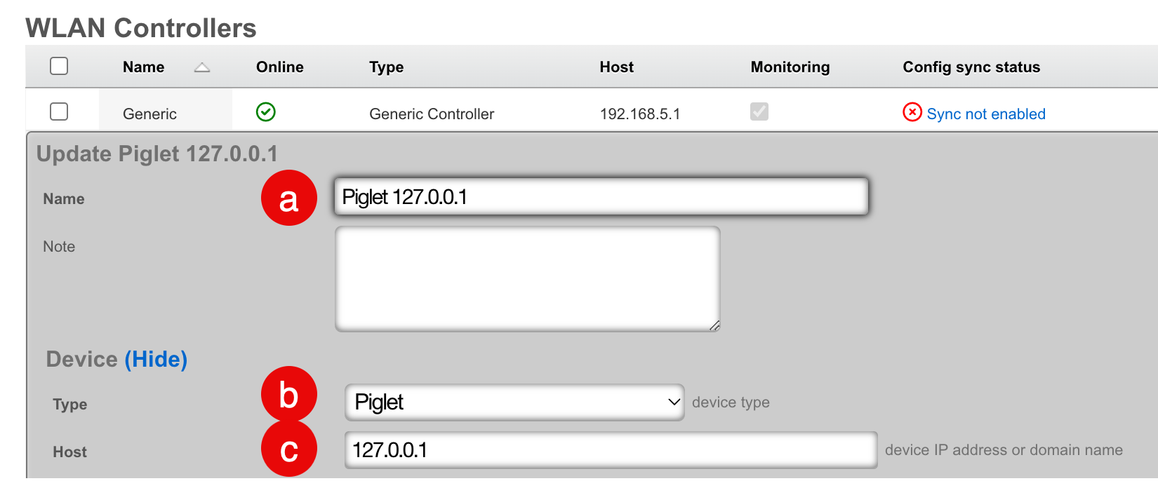Click the Note box resize handle
Image resolution: width=1158 pixels, height=481 pixels.
point(714,325)
